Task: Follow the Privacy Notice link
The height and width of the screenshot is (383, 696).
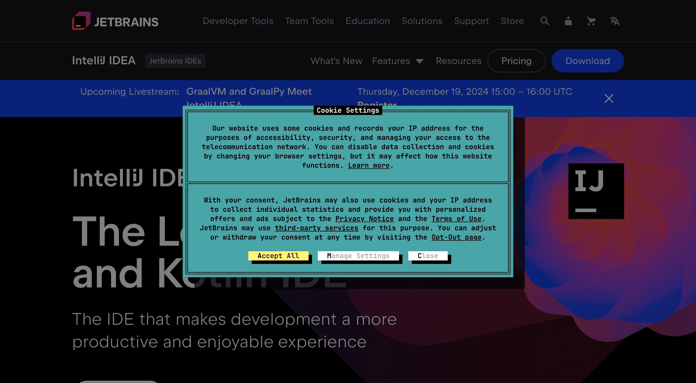Action: 364,219
